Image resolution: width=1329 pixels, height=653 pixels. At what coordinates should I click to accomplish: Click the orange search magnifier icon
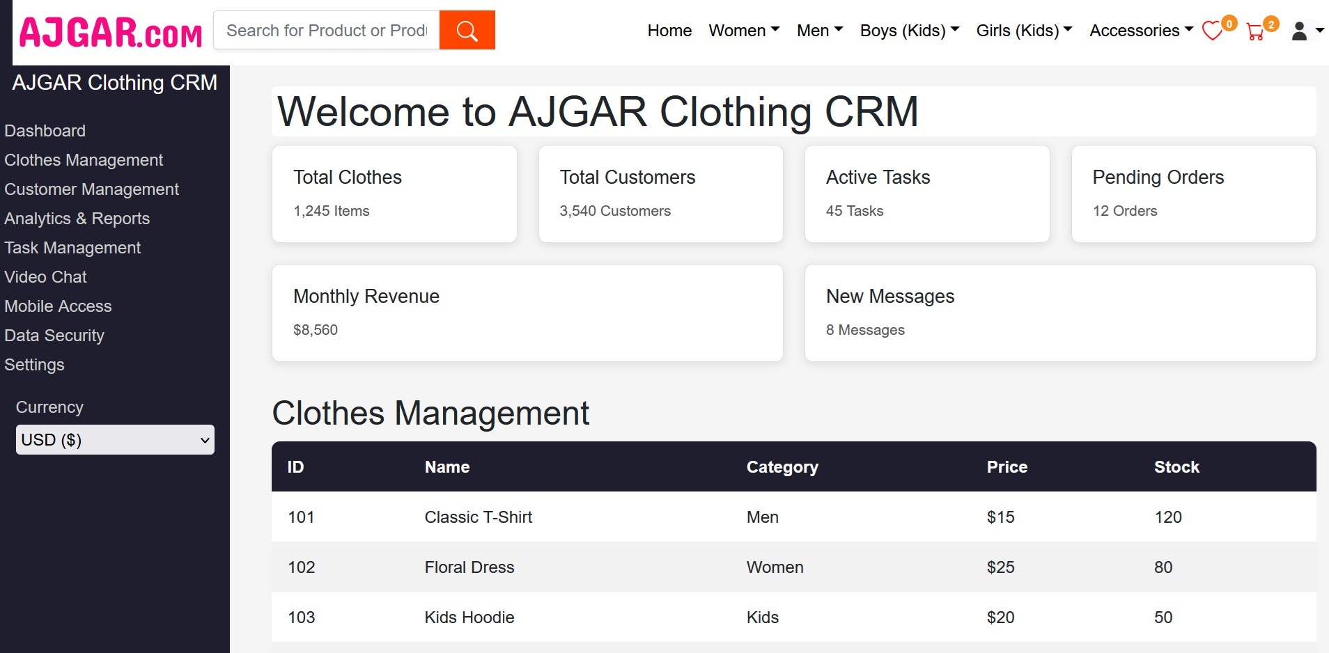tap(466, 30)
